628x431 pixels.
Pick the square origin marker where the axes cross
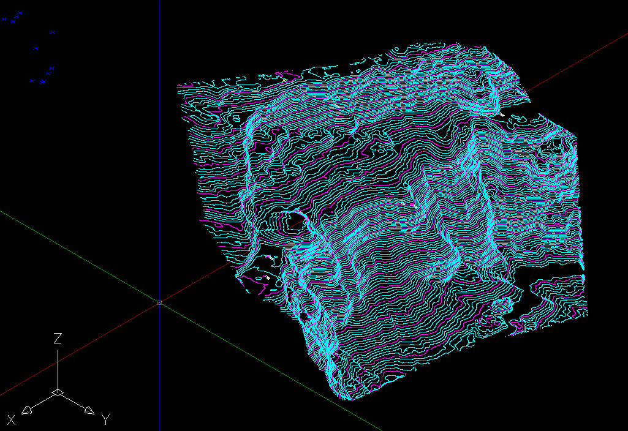[159, 302]
